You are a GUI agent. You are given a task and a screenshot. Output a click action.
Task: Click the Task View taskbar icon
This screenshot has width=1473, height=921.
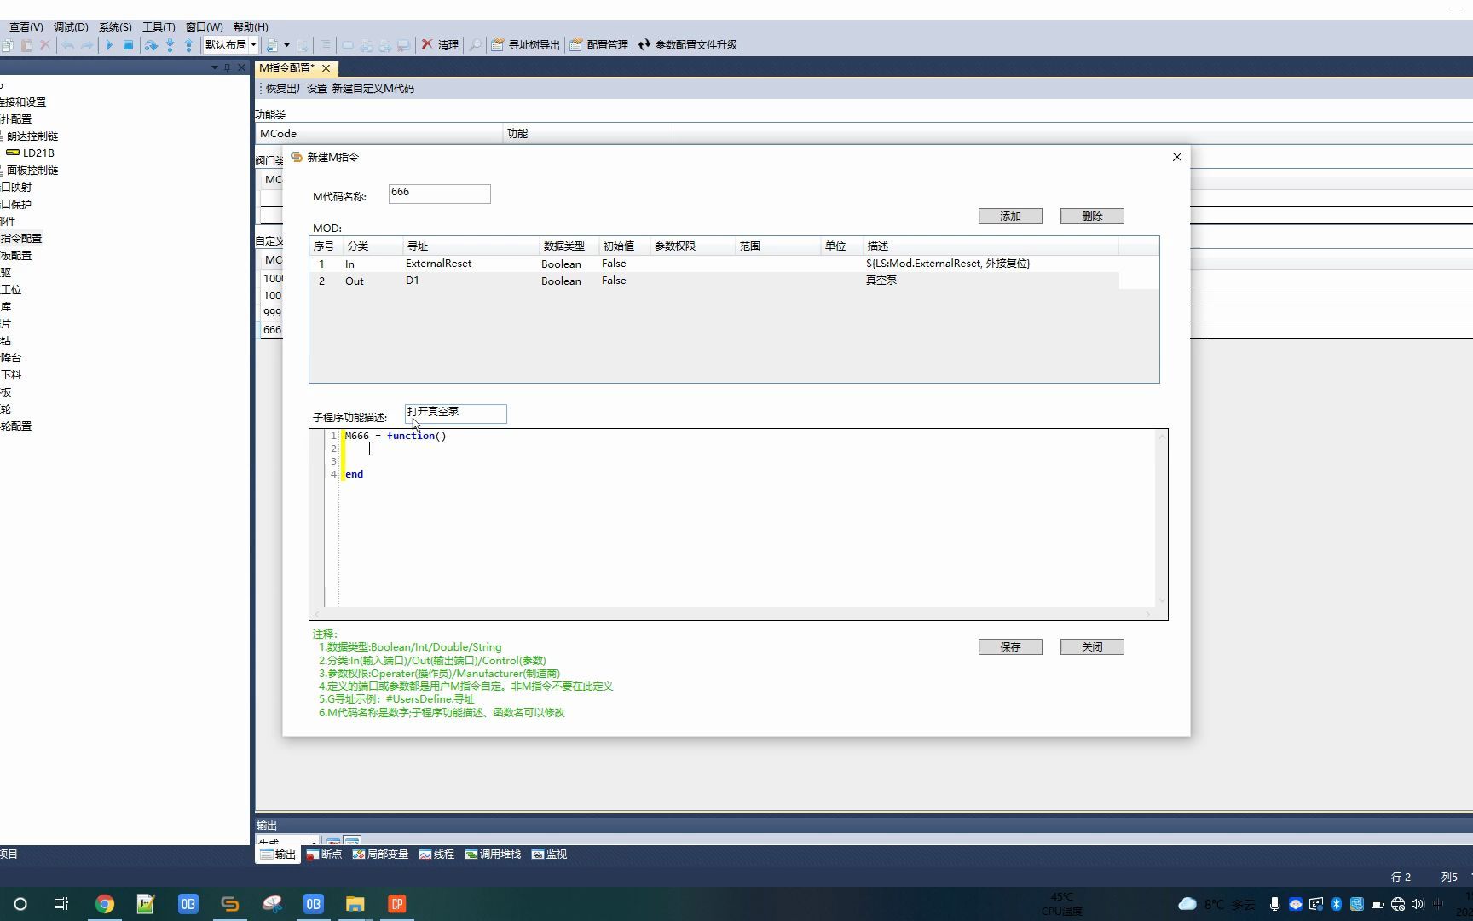(x=61, y=904)
